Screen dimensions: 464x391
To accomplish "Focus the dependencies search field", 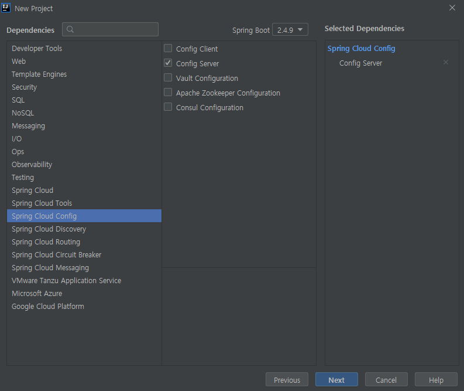I will pos(110,29).
